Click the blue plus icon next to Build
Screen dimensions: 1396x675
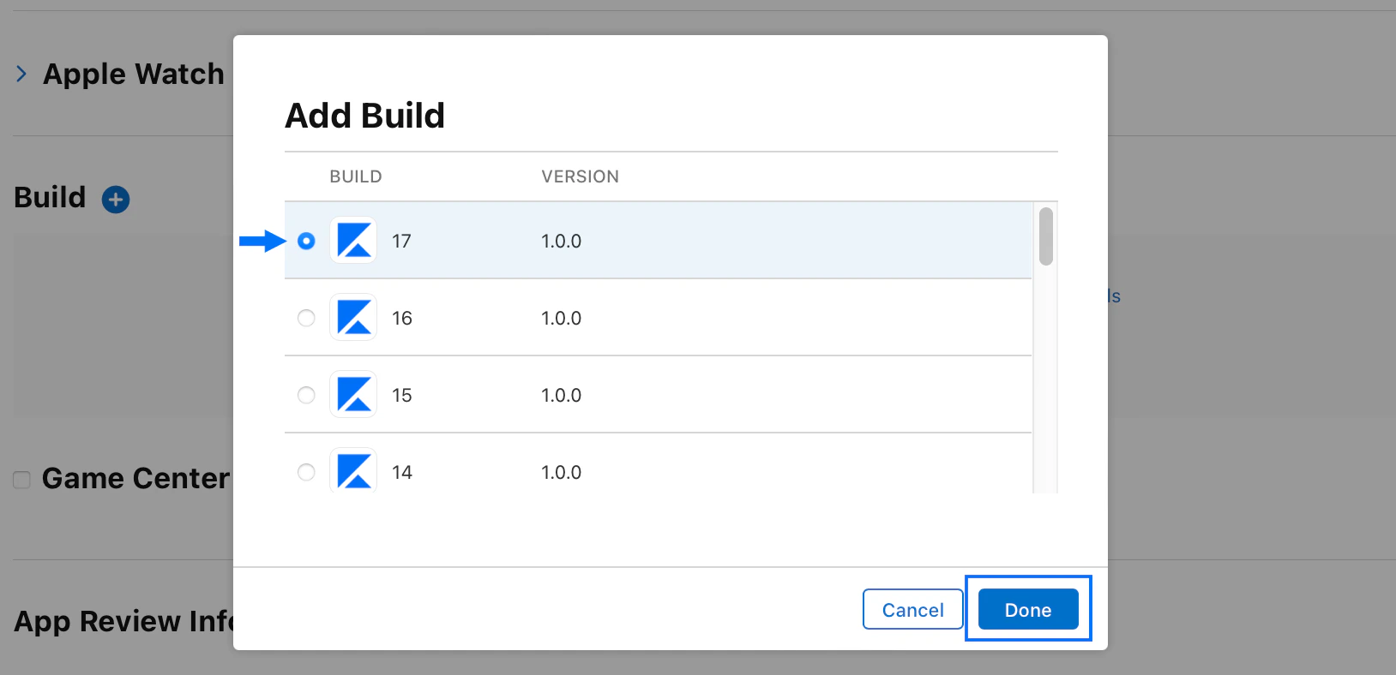[x=116, y=200]
